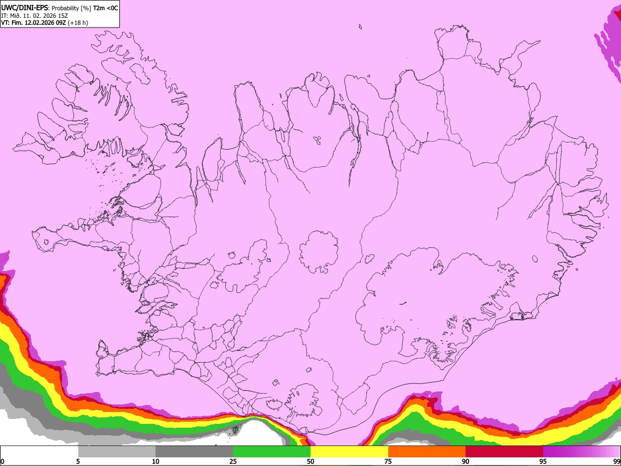Click the orange 75-90 legend segment
Image resolution: width=621 pixels, height=466 pixels.
tap(427, 452)
